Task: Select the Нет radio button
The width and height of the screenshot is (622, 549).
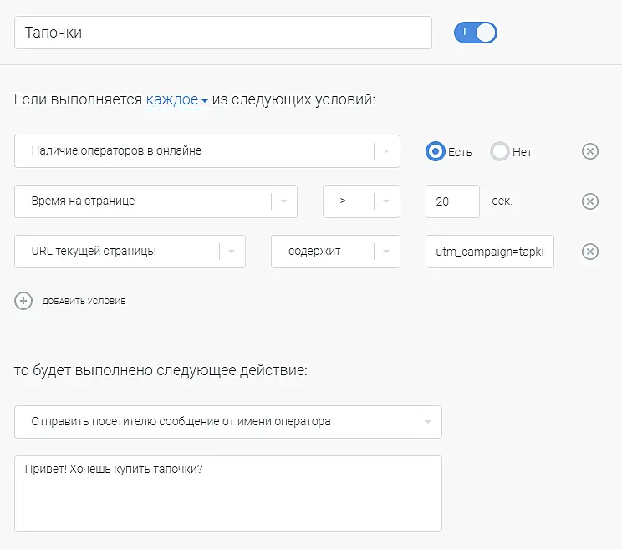Action: pyautogui.click(x=499, y=151)
